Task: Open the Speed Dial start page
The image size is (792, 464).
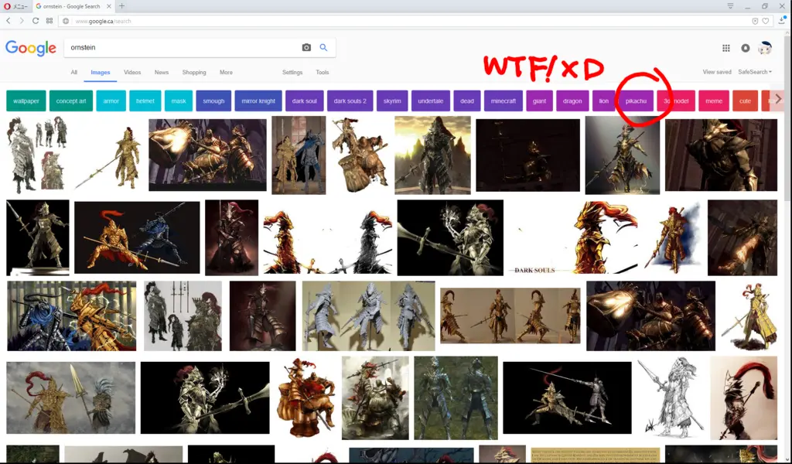Action: tap(49, 21)
